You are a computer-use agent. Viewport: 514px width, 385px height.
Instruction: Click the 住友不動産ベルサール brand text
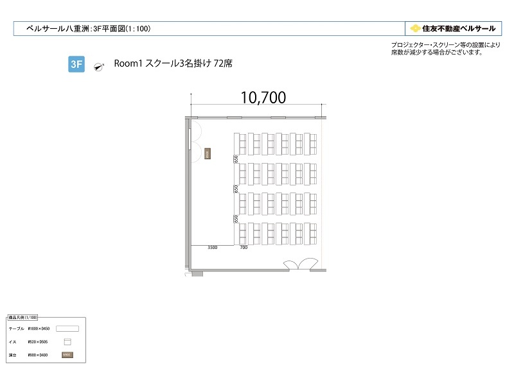459,28
